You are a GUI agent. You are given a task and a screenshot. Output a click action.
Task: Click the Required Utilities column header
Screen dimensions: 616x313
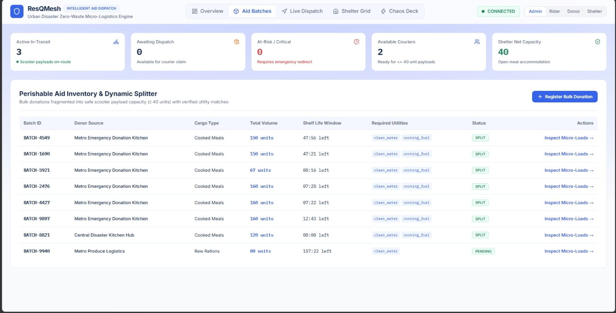pos(390,123)
